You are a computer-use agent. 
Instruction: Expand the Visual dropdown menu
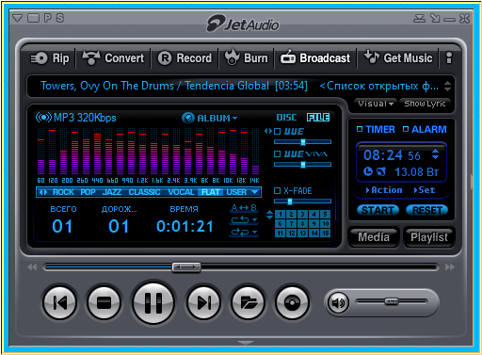(x=376, y=104)
